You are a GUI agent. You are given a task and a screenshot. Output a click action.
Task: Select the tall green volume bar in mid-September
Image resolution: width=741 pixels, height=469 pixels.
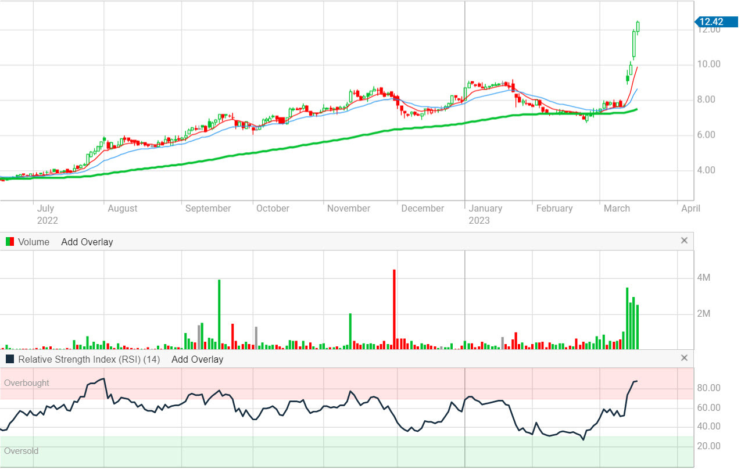pos(219,314)
